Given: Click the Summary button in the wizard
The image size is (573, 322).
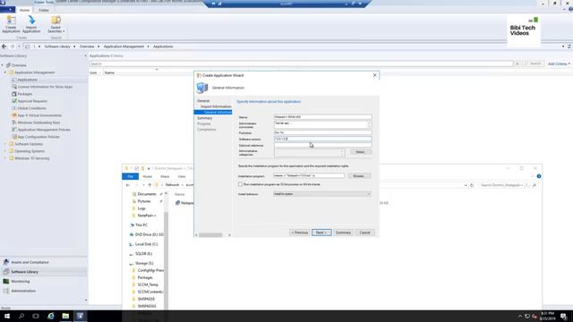Looking at the screenshot, I should point(343,233).
